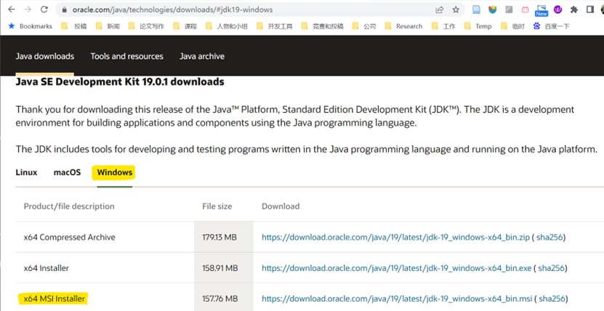Viewport: 604px width, 311px height.
Task: Open the 竞赛和投稿 bookmark folder
Action: [322, 26]
